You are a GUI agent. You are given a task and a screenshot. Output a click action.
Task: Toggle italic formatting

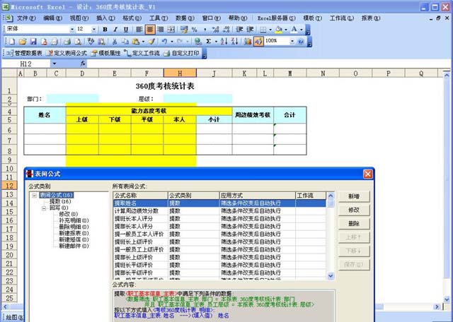(115, 29)
